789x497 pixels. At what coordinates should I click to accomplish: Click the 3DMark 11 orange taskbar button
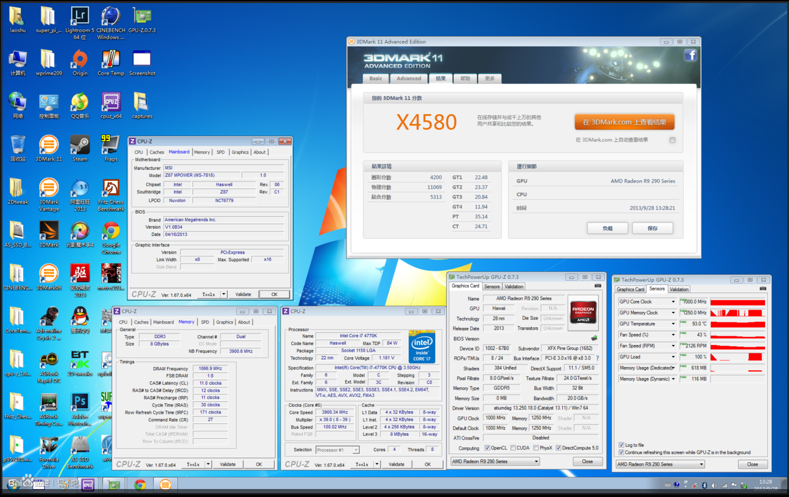(166, 485)
